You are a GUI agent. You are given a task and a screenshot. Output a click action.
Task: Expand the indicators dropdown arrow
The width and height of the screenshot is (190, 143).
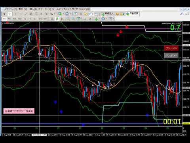(x=99, y=19)
